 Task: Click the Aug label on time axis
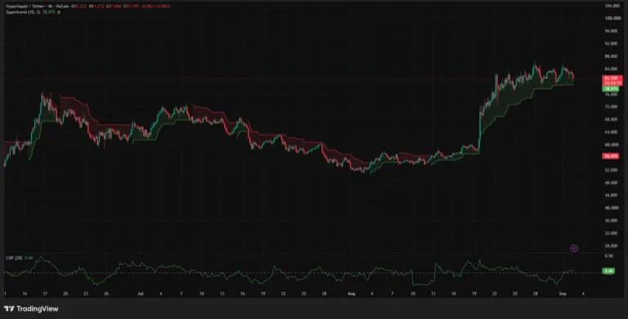coord(352,294)
